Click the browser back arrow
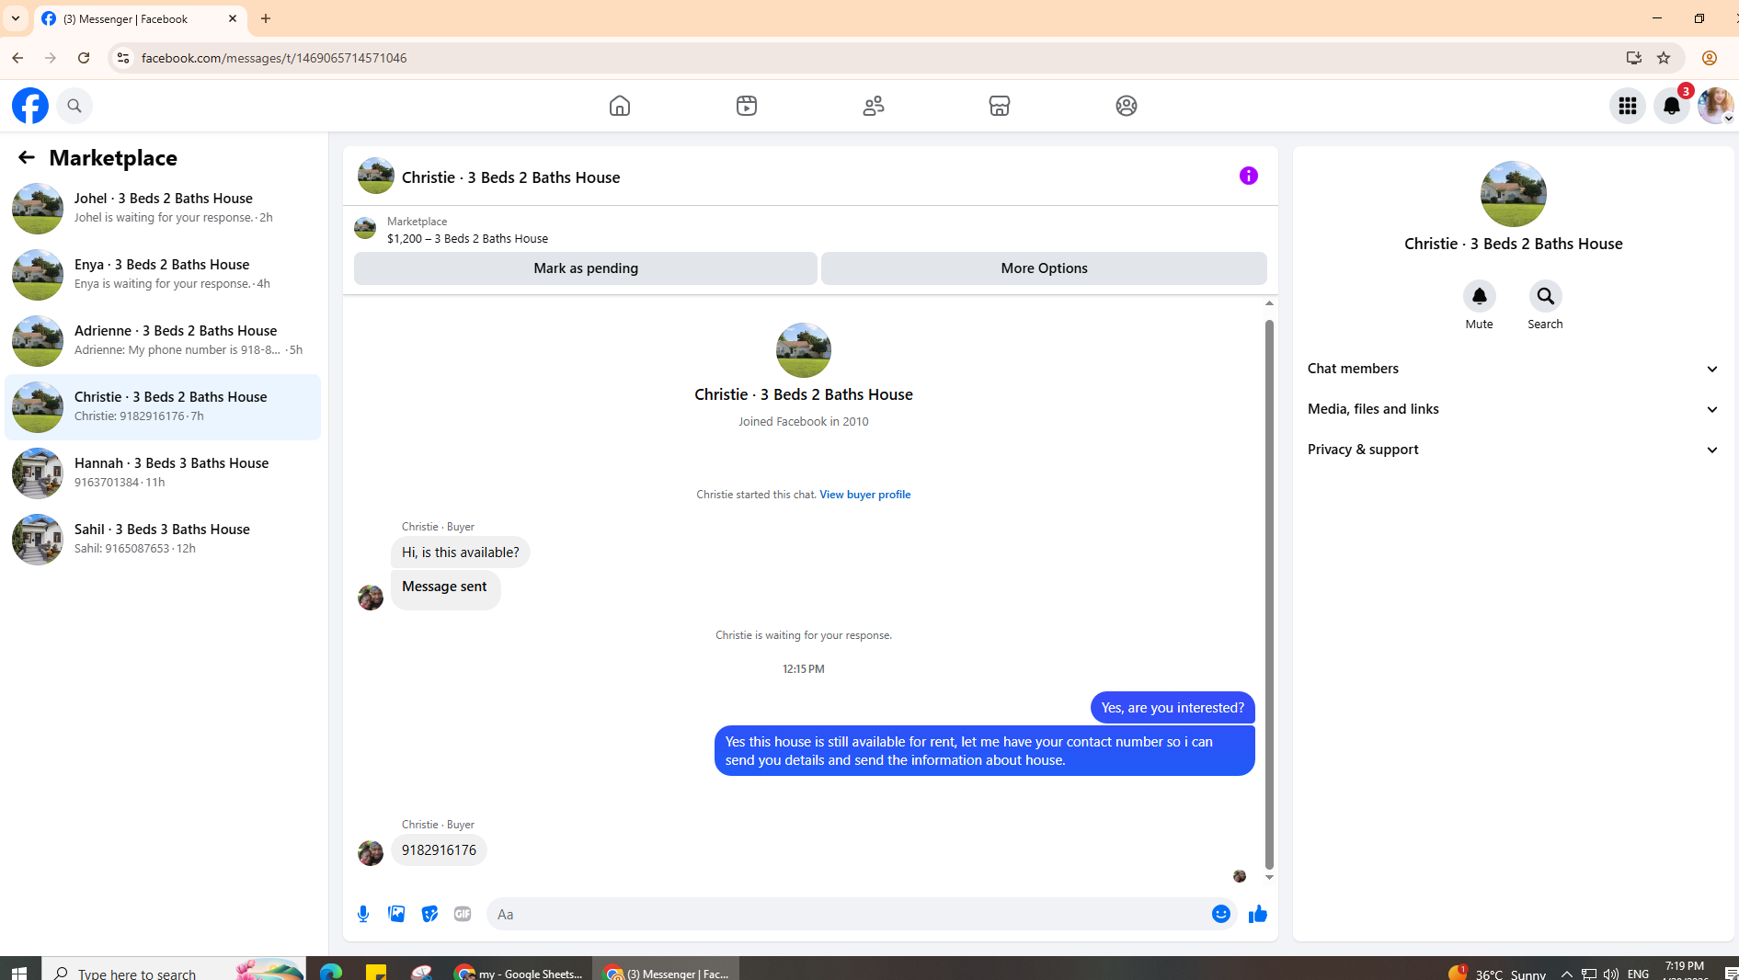This screenshot has height=980, width=1739. point(17,58)
